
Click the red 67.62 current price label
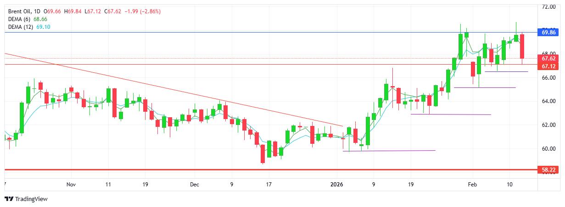[x=549, y=59]
